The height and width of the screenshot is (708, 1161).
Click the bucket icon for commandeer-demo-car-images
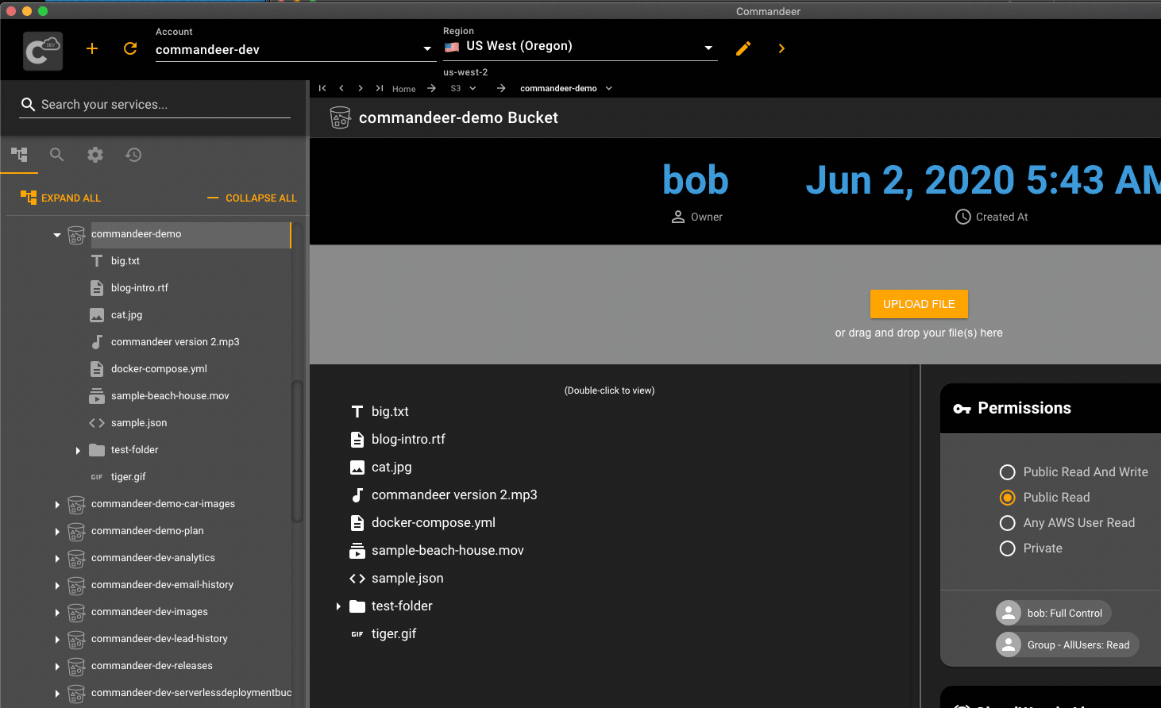(x=76, y=505)
